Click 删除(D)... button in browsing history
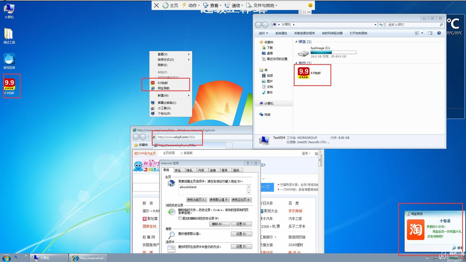 click(x=219, y=224)
